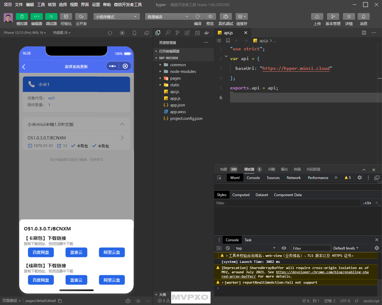Screen dimensions: 382x305
Task: Click upper 蓝奏云 button under 卡刷包
Action: [x=76, y=252]
